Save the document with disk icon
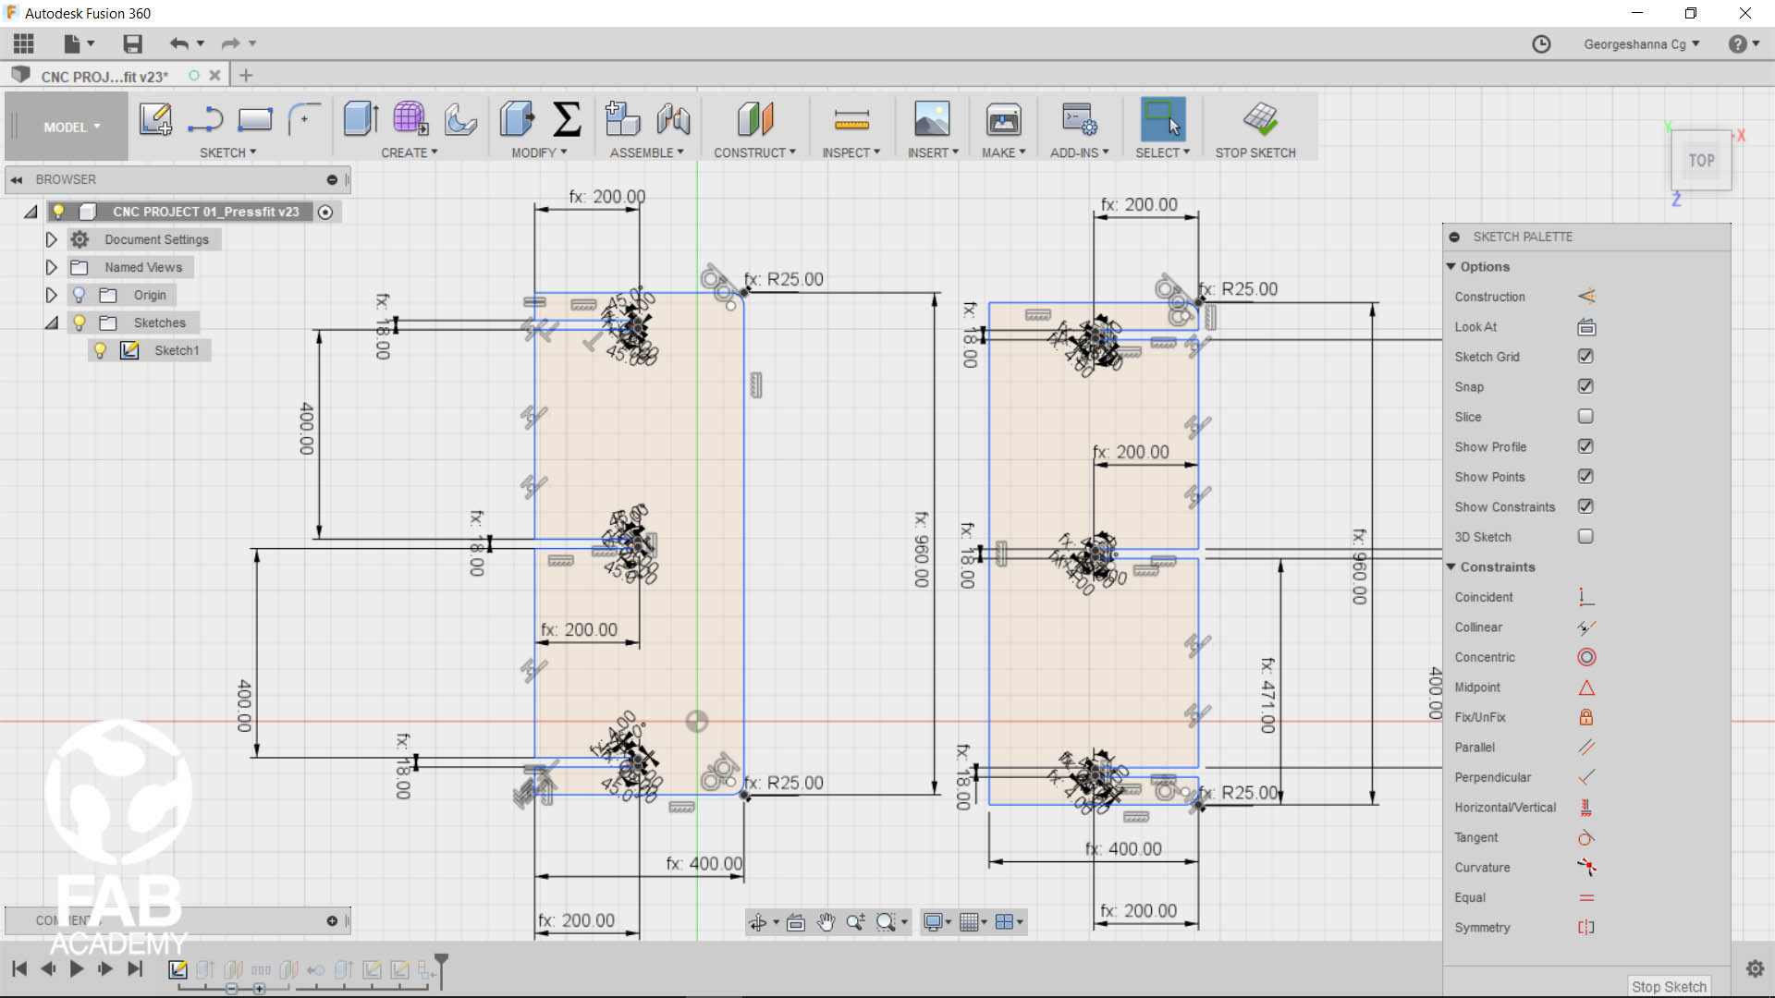The image size is (1775, 998). click(132, 43)
